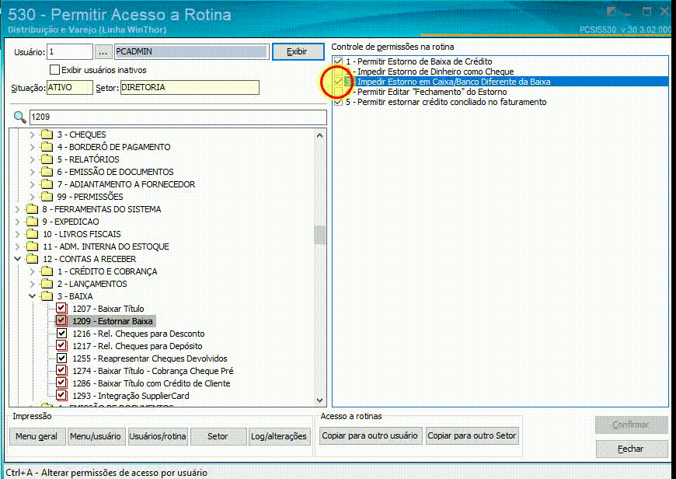
Task: Click the folder icon of 8 - FERRAMENTAS DO SISTEMA
Action: point(32,209)
